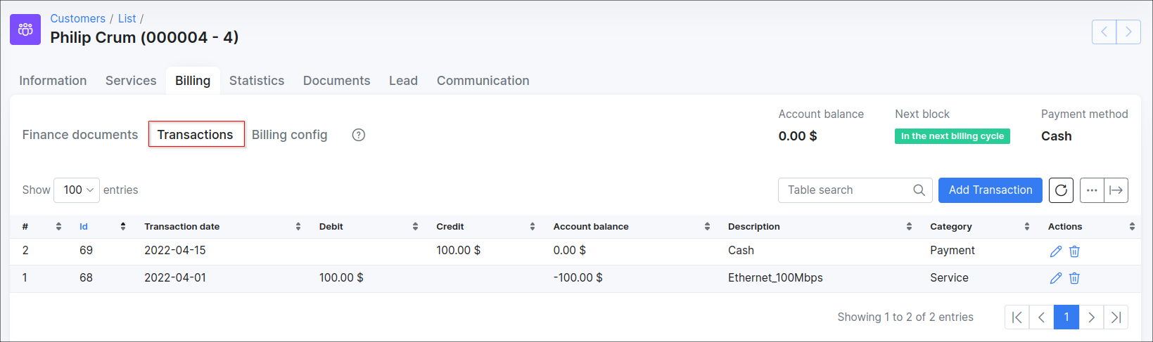Screen dimensions: 1153x342
Task: Click into the Table search field
Action: (848, 190)
